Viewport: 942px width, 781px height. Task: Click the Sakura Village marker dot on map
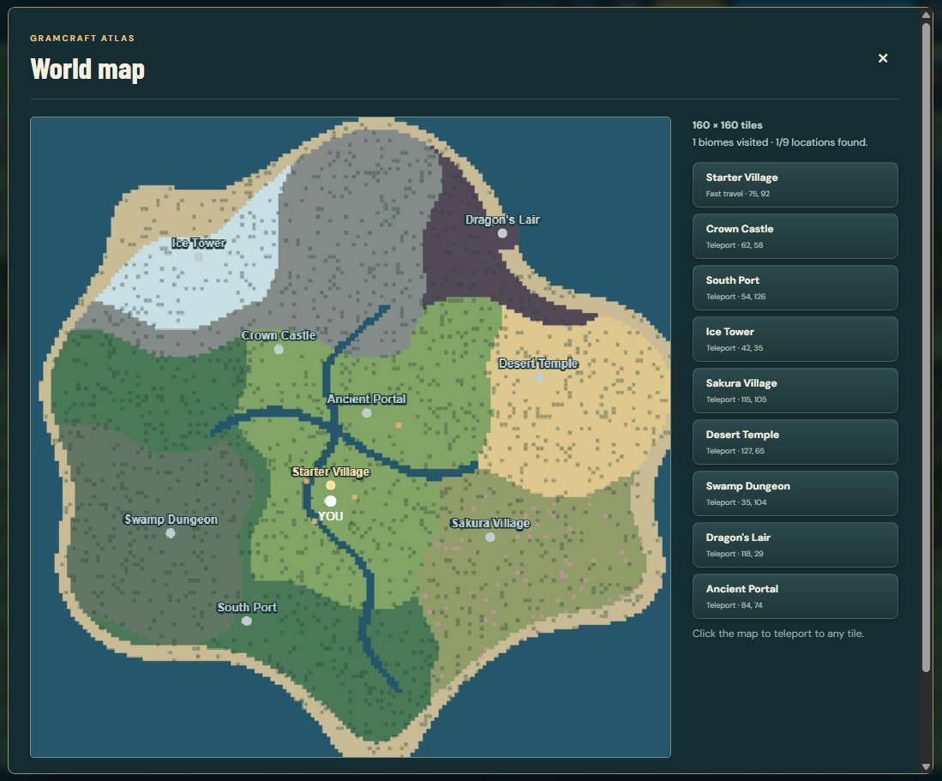click(490, 537)
